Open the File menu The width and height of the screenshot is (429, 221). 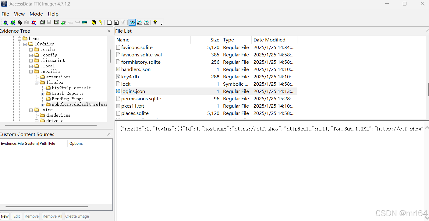click(5, 14)
